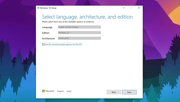Viewport: 180px width, 102px height.
Task: Click the Language label text
Action: click(47, 27)
